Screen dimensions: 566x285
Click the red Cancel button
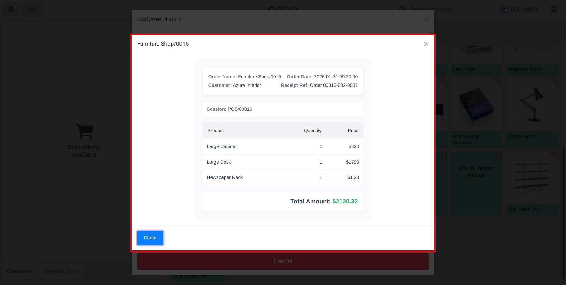coord(283,261)
